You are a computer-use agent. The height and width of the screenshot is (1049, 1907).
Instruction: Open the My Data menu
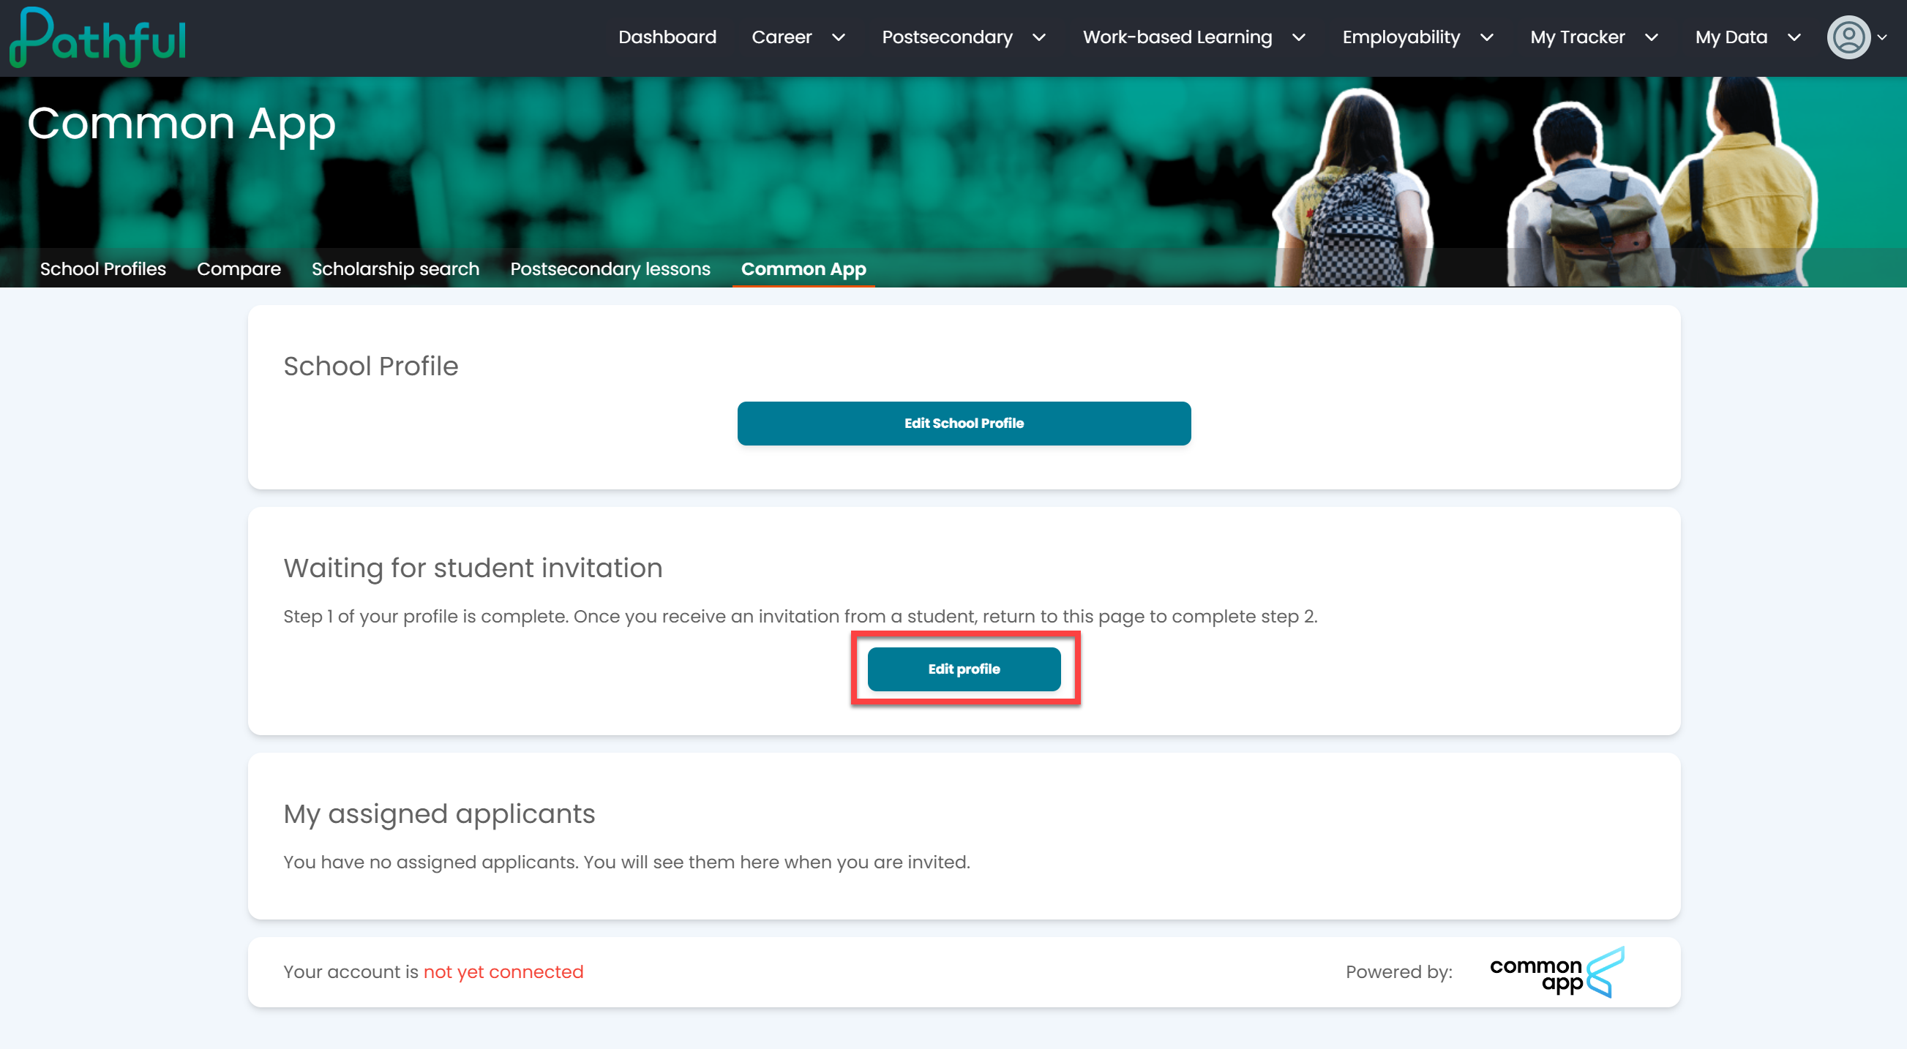tap(1731, 37)
